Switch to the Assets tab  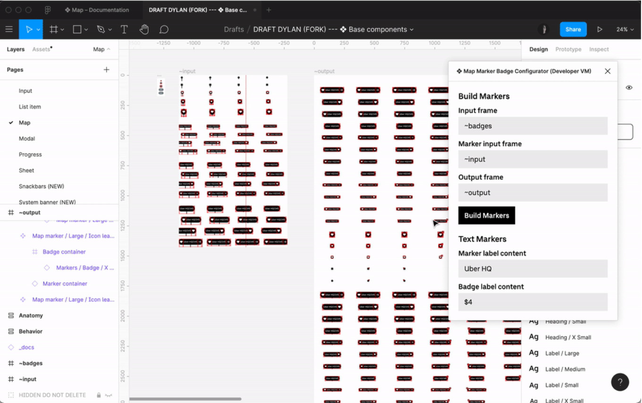41,49
